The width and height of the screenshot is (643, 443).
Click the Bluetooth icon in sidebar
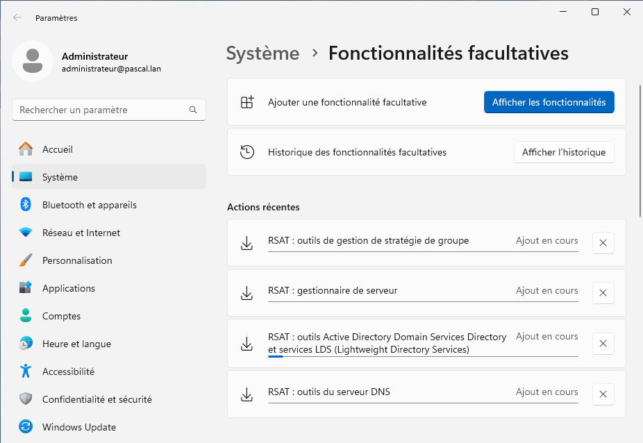26,204
